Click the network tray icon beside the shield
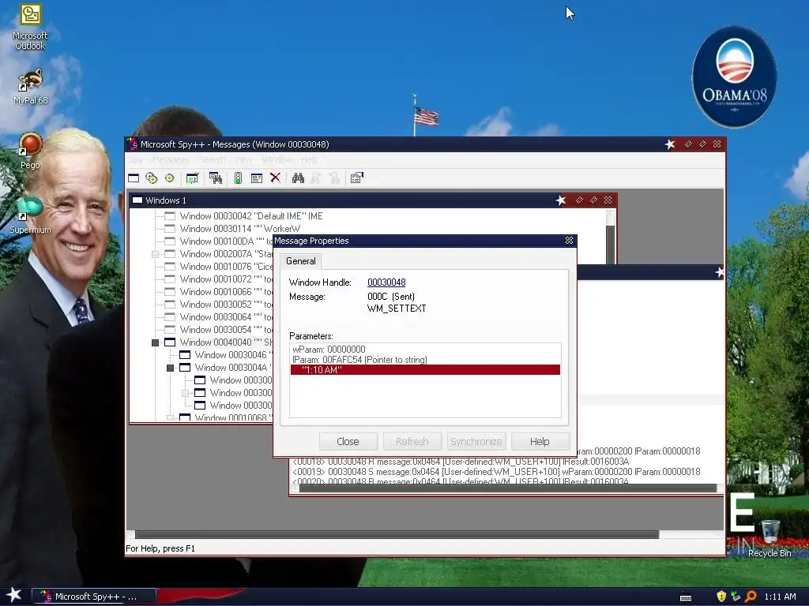809x606 pixels. click(x=736, y=597)
